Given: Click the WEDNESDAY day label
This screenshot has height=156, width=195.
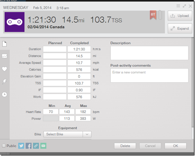Looking at the screenshot, I should point(16,8).
